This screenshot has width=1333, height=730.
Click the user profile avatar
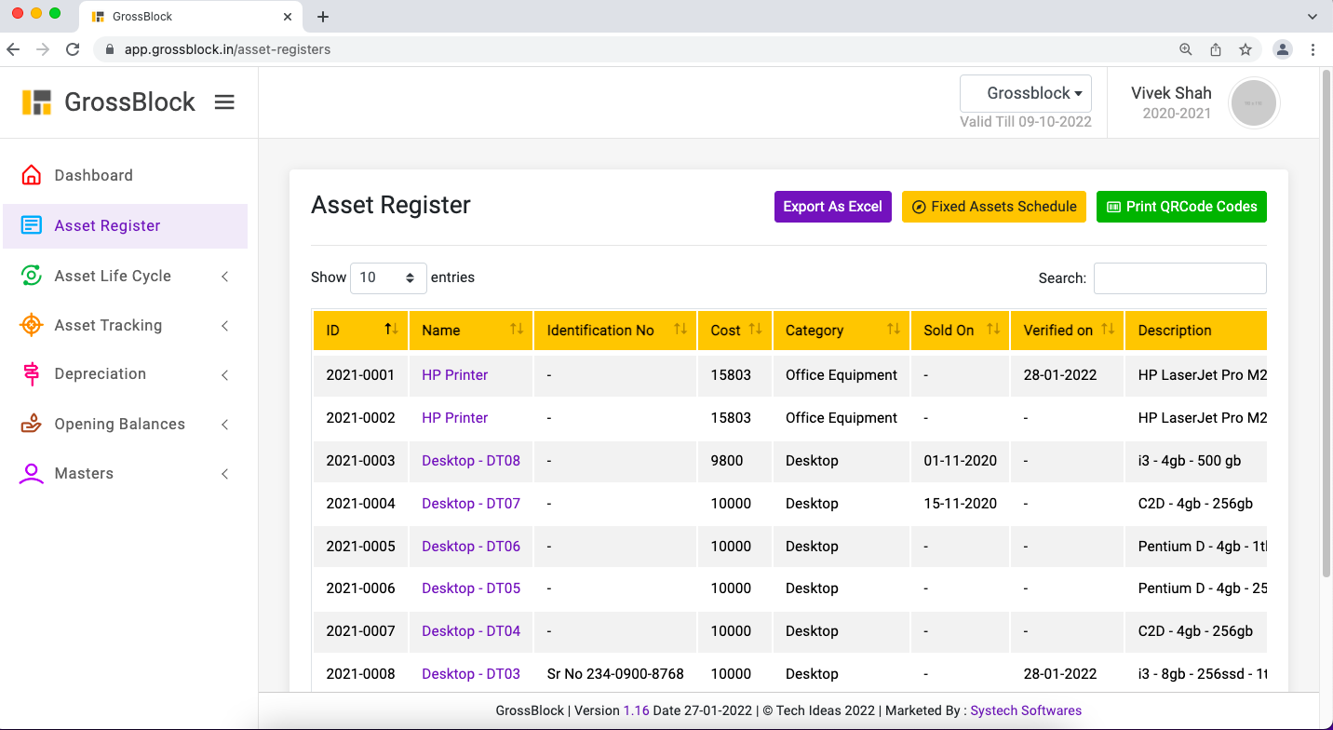pyautogui.click(x=1253, y=102)
